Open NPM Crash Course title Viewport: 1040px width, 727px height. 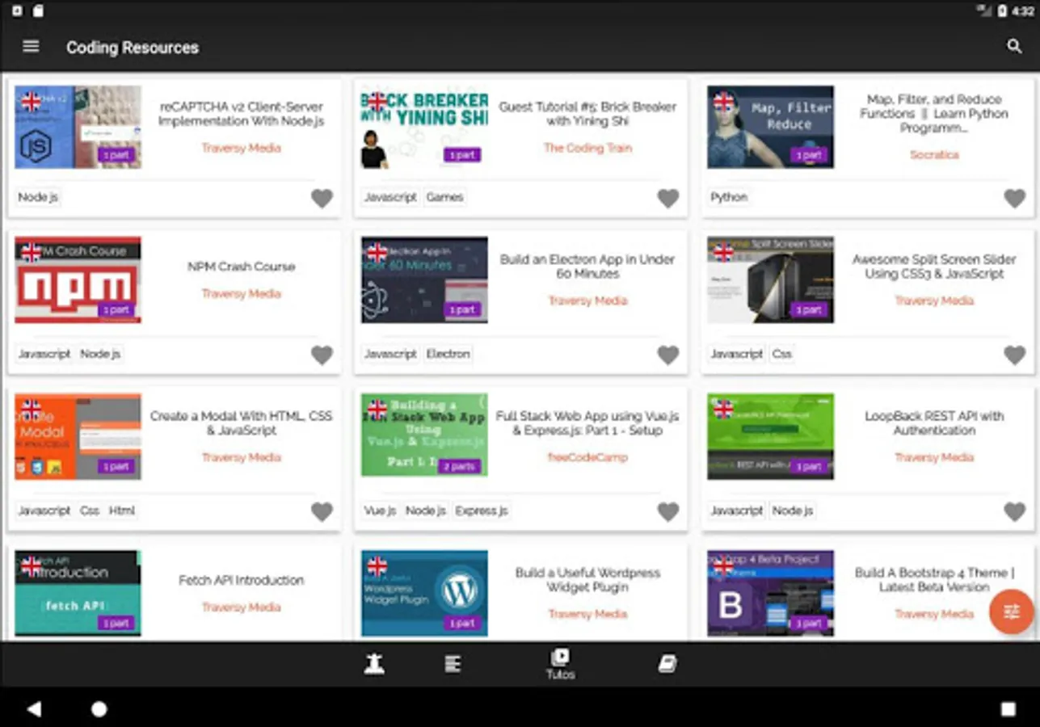coord(241,267)
